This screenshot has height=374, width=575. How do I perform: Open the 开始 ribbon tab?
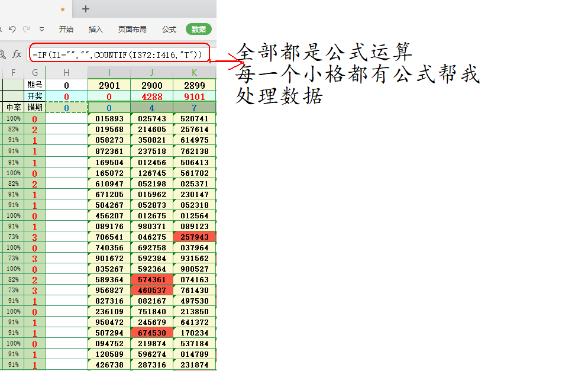[x=66, y=30]
